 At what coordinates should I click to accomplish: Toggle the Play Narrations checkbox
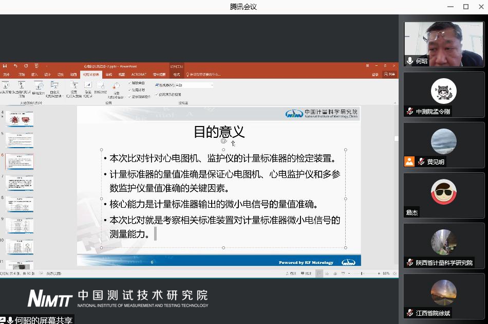pos(129,83)
